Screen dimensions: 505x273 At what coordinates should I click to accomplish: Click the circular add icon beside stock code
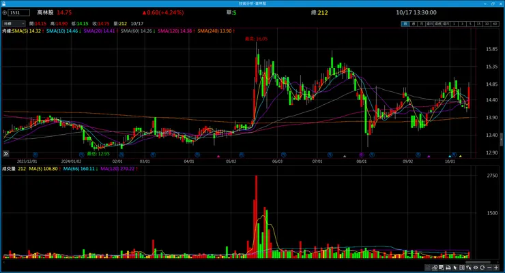pos(4,13)
